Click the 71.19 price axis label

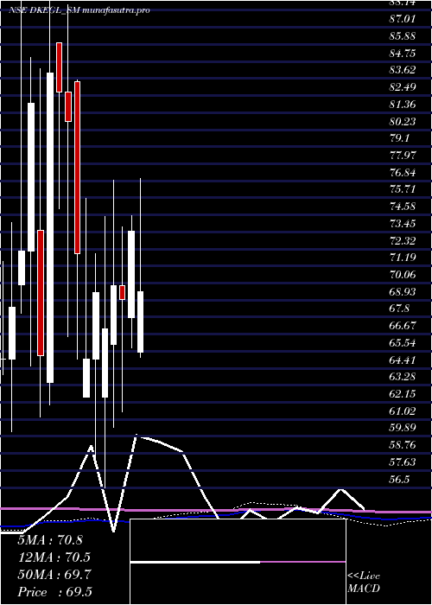403,258
